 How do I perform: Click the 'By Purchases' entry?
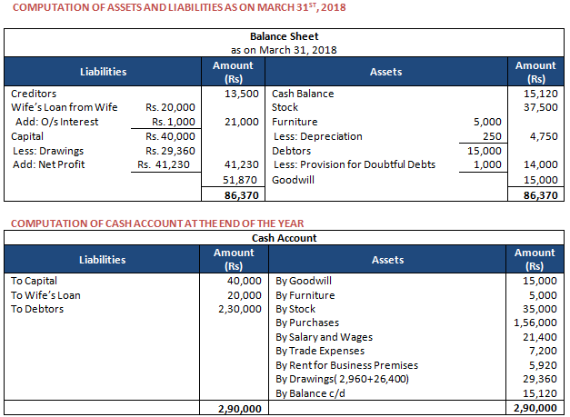tap(307, 323)
